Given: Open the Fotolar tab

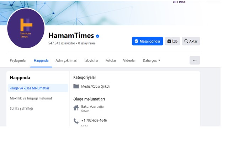Looking at the screenshot, I should (x=111, y=60).
